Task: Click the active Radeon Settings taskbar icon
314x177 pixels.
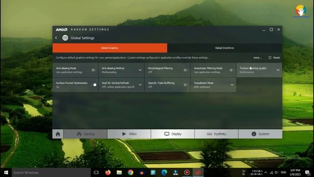Action: click(198, 173)
